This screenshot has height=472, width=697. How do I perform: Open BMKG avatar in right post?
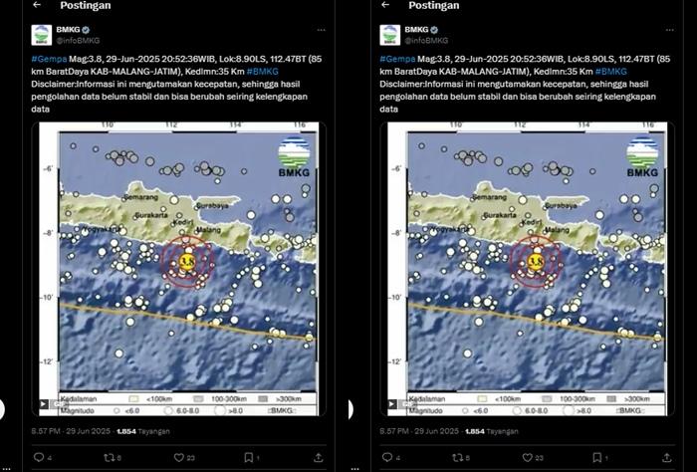click(390, 35)
